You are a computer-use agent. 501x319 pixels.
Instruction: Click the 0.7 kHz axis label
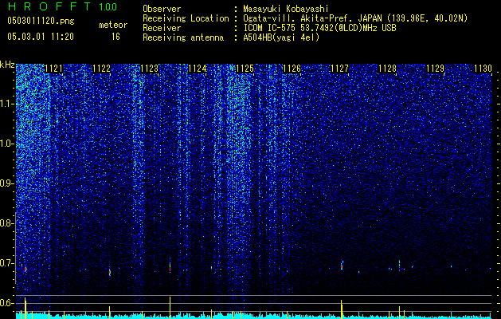point(6,263)
